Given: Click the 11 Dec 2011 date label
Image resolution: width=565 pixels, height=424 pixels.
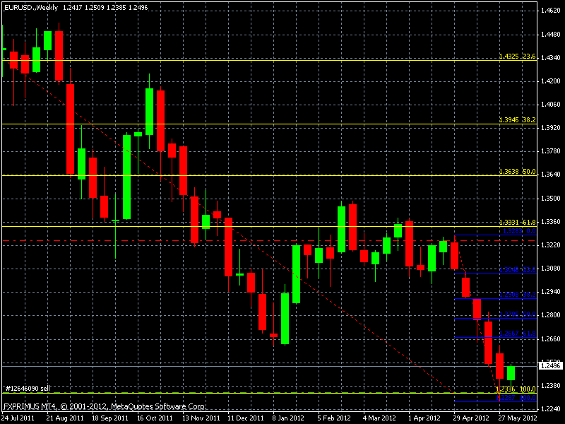Looking at the screenshot, I should [246, 418].
